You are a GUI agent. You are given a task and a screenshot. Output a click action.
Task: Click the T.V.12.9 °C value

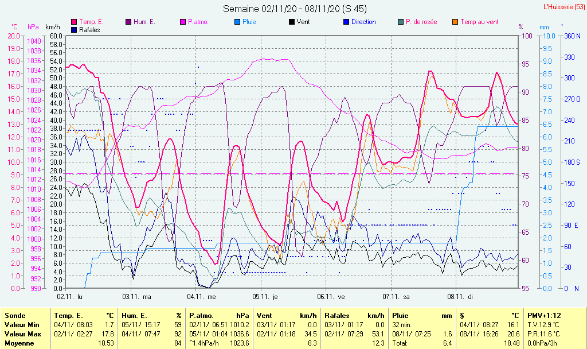point(543,325)
